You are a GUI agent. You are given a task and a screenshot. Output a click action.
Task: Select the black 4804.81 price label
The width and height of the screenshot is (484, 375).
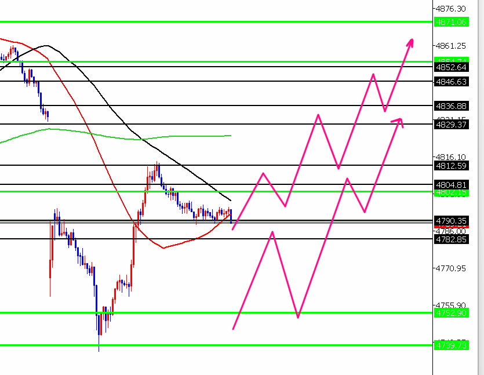pyautogui.click(x=451, y=184)
